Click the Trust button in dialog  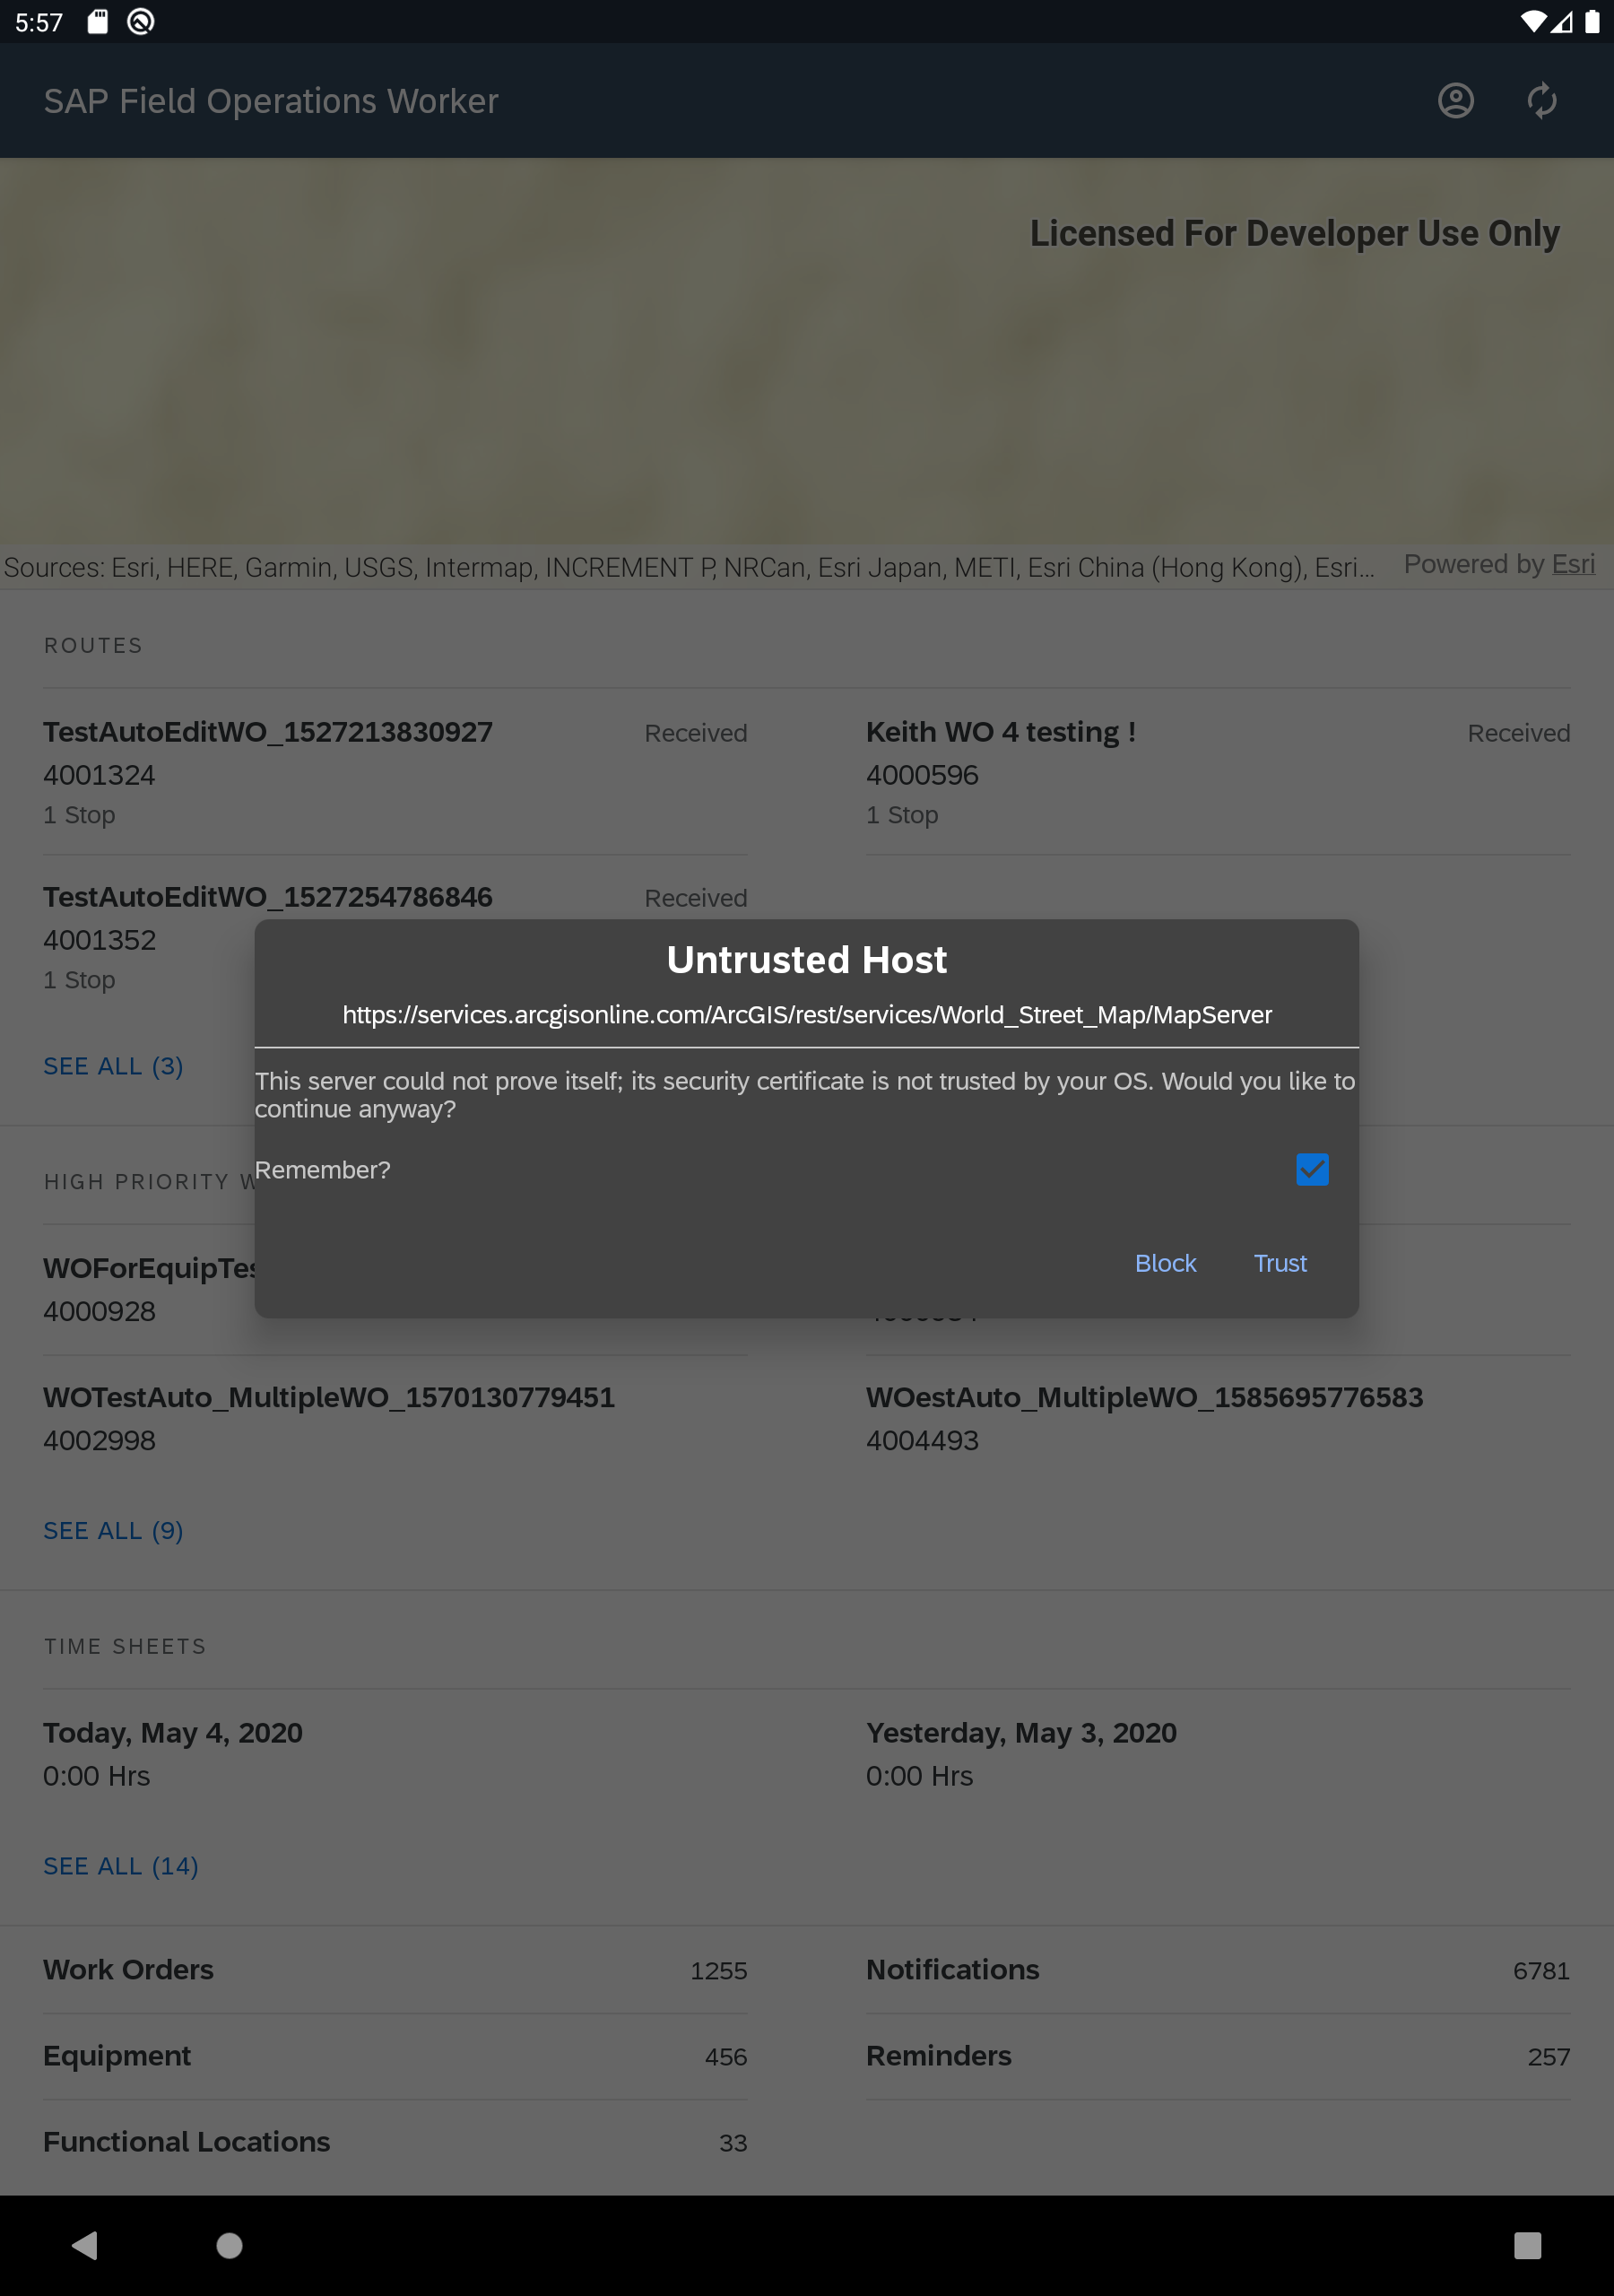(1280, 1263)
